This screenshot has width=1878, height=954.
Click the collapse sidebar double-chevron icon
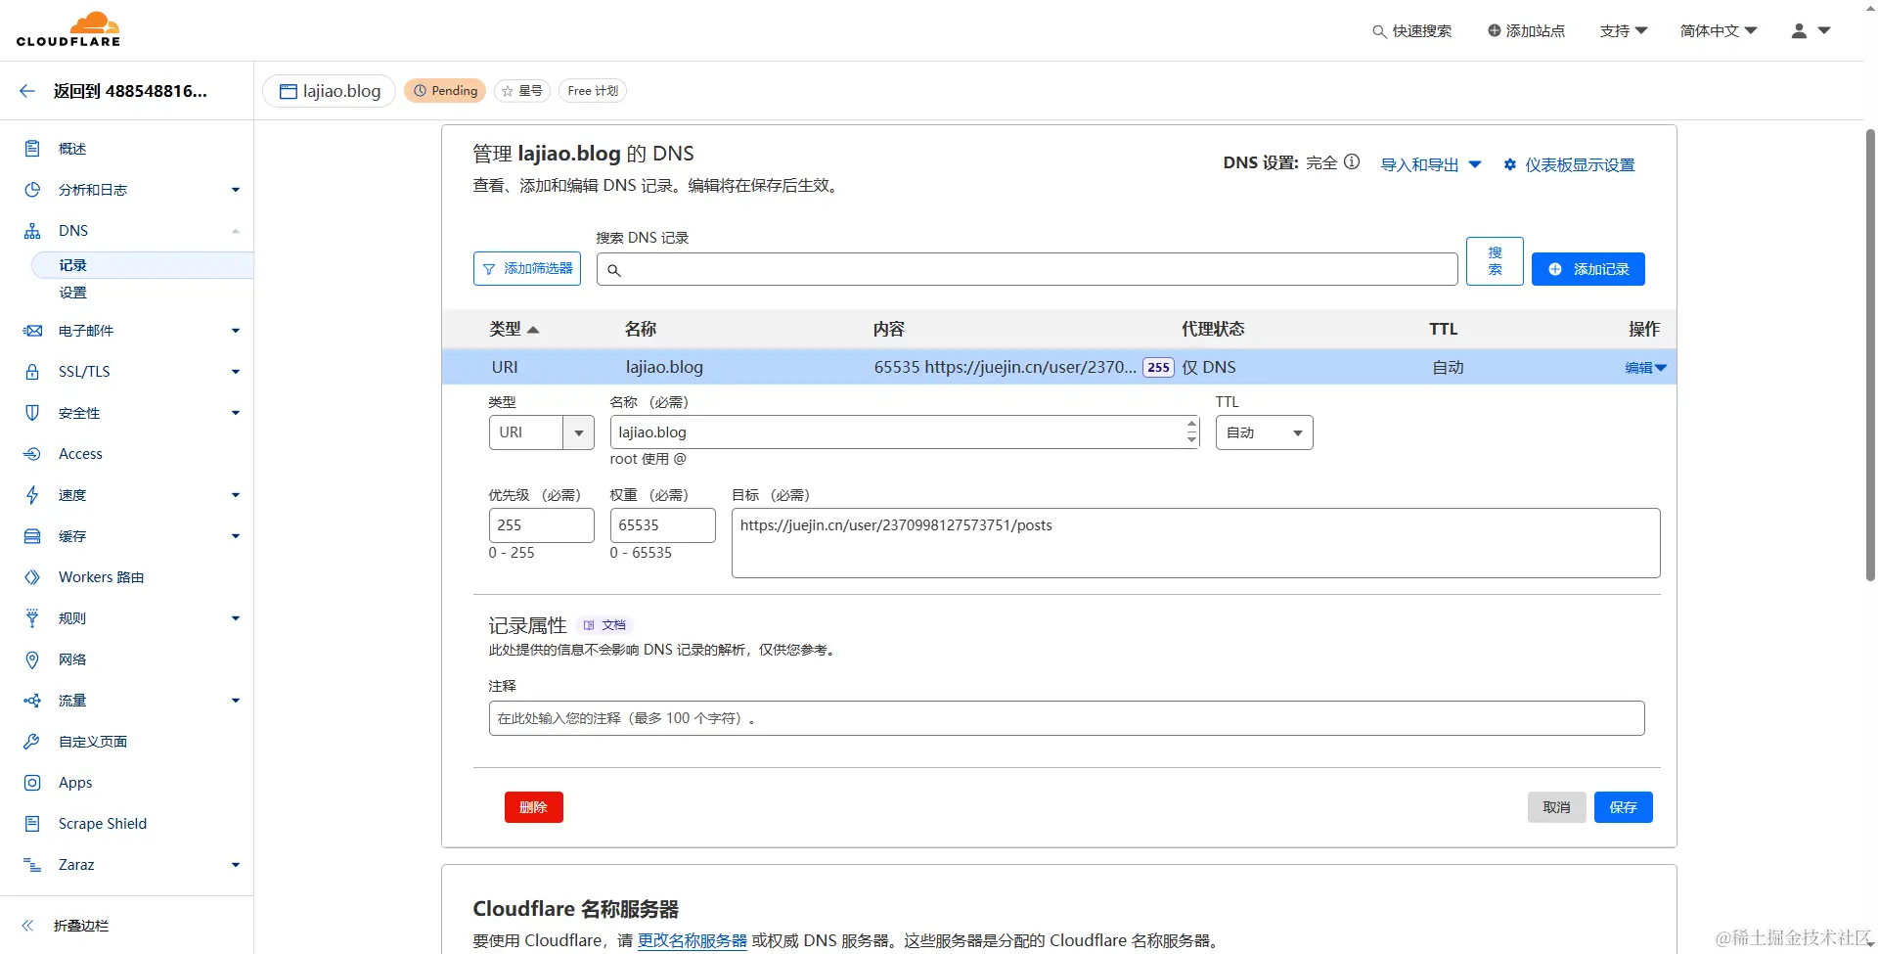click(x=27, y=926)
